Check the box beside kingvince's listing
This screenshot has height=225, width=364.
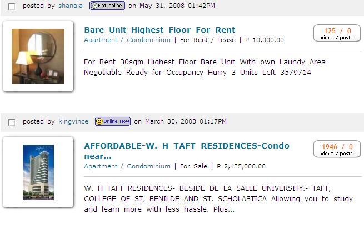click(x=12, y=122)
